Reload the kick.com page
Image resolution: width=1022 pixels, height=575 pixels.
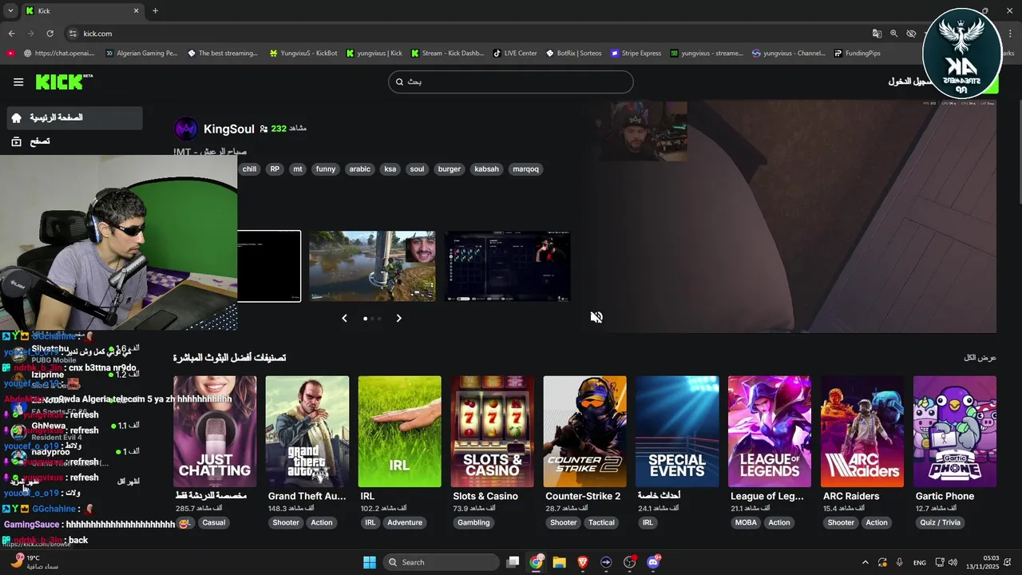pyautogui.click(x=50, y=34)
